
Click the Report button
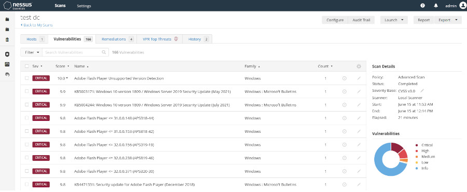[423, 20]
